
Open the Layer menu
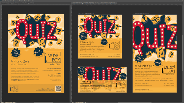[11, 1]
